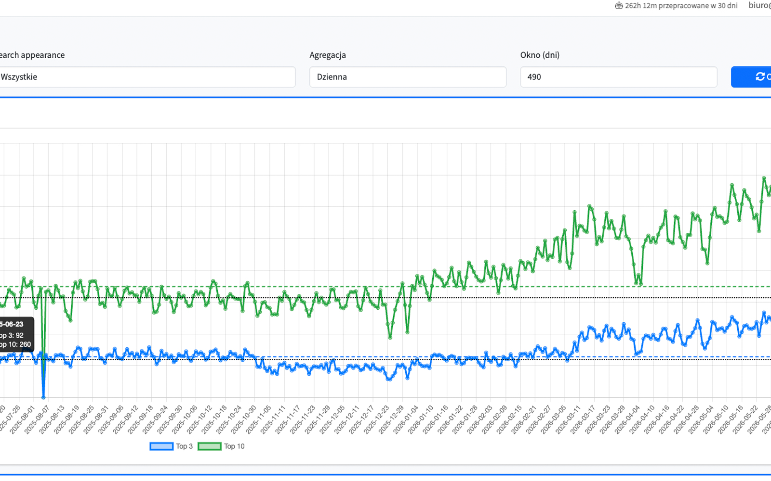Click the x-axis label 2026-01-10
This screenshot has width=771, height=481.
(420, 420)
